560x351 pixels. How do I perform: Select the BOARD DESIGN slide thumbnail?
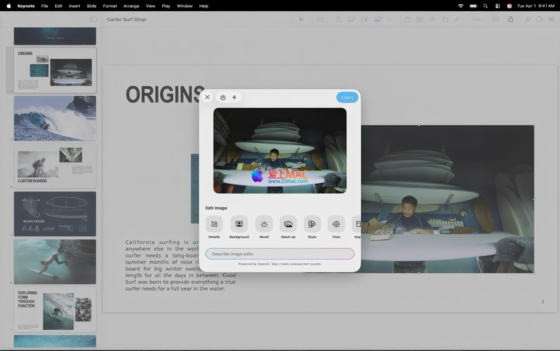tap(55, 214)
